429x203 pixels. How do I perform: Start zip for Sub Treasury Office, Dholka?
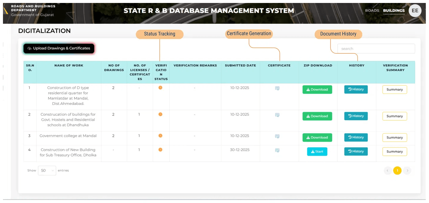point(317,151)
